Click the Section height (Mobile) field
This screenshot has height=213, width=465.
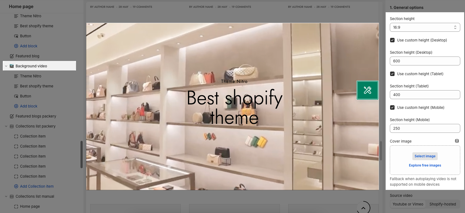pyautogui.click(x=425, y=128)
